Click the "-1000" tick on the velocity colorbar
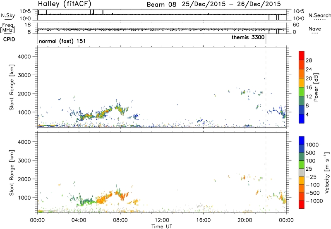The image size is (331, 229). [314, 201]
